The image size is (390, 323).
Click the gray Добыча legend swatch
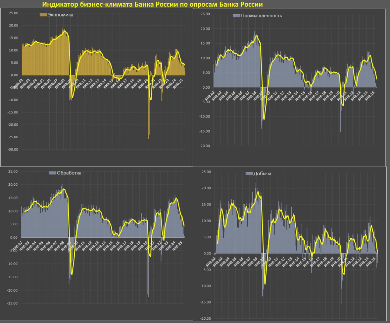click(249, 174)
